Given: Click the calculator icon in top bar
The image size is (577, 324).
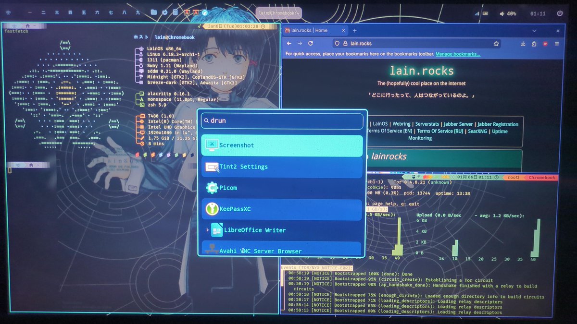Looking at the screenshot, I should (x=176, y=12).
